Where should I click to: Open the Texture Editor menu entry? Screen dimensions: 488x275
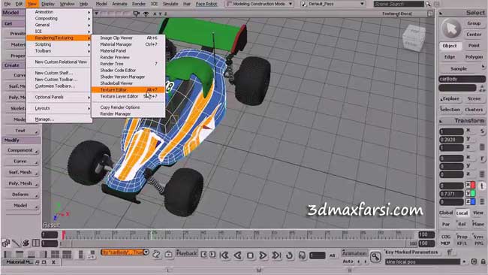click(x=128, y=90)
